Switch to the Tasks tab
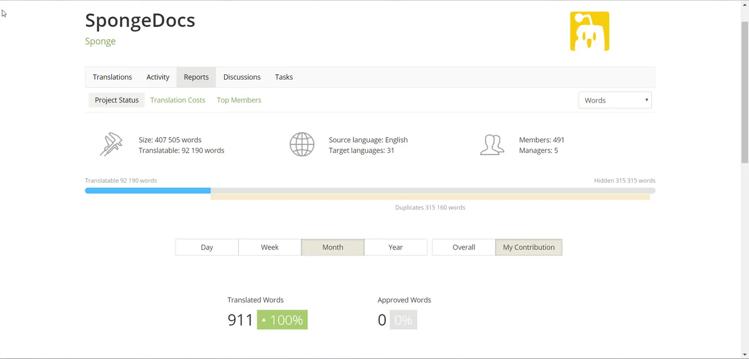Viewport: 749px width, 359px height. tap(284, 77)
